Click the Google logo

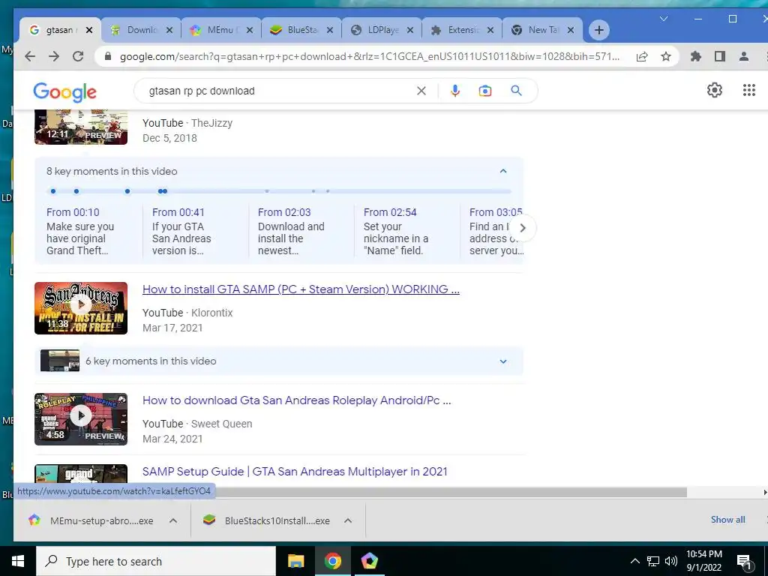(64, 92)
